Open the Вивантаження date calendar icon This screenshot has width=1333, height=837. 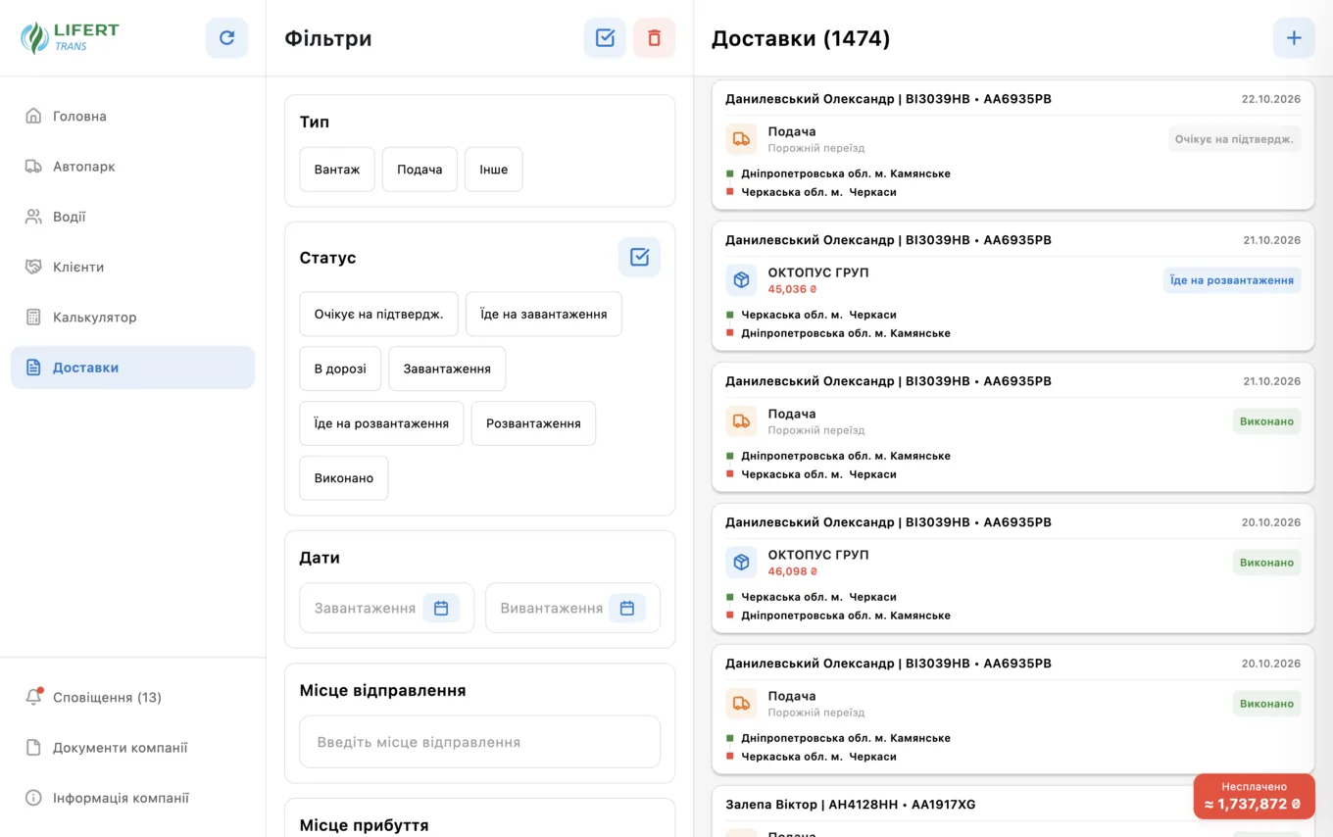coord(627,608)
